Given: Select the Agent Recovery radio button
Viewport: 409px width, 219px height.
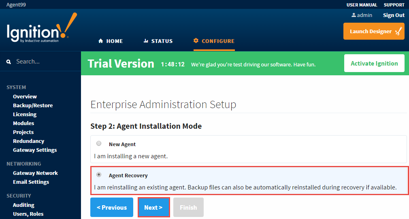Looking at the screenshot, I should pos(99,175).
